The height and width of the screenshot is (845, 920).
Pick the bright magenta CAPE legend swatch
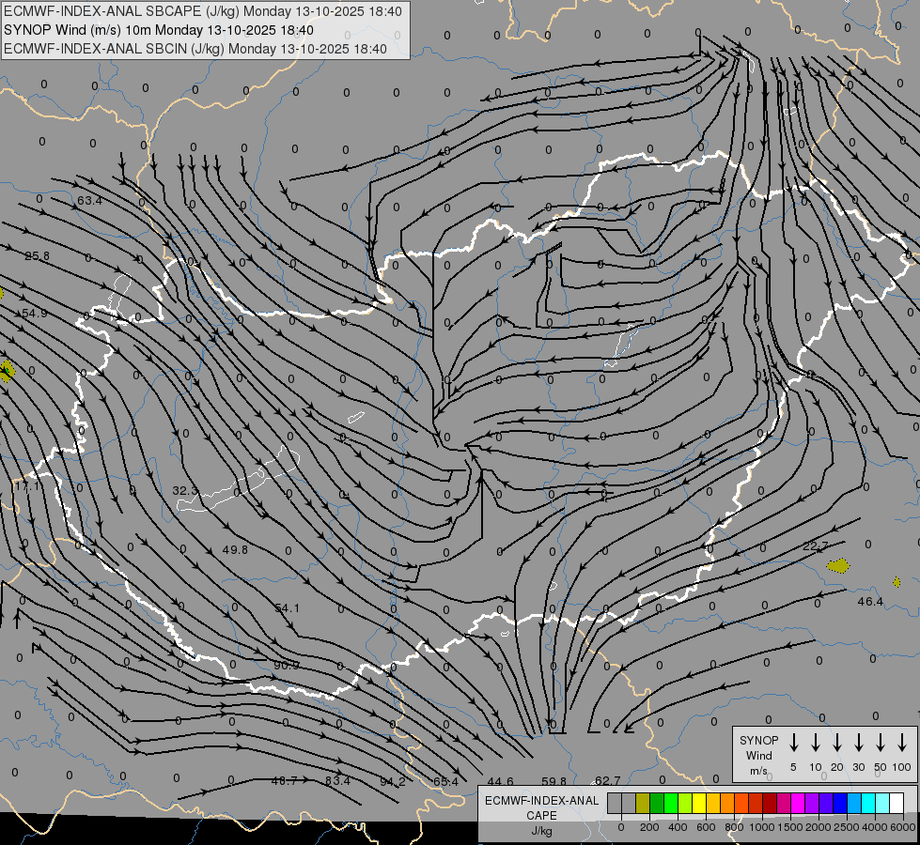pyautogui.click(x=799, y=803)
